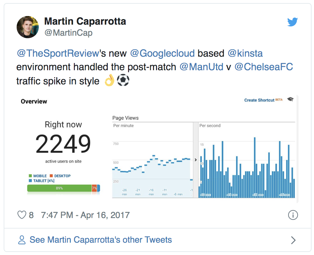
Task: Click the green 89% mobile bar segment
Action: (x=59, y=188)
